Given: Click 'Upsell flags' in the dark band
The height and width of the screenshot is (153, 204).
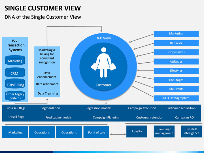Looking at the screenshot, I should pos(16,117).
